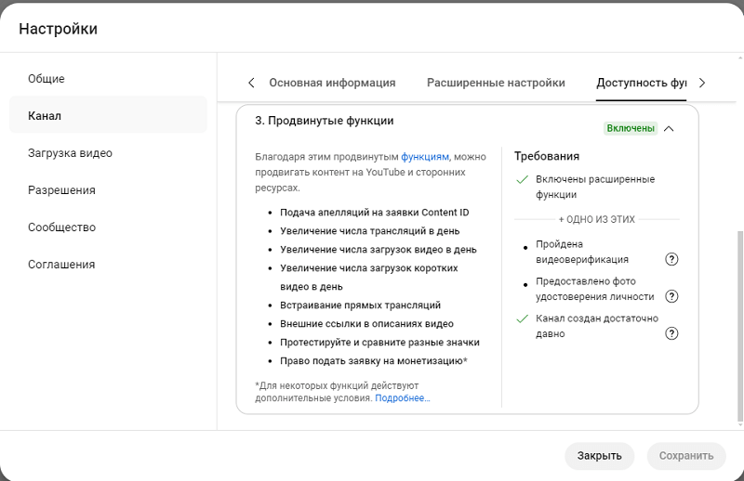
Task: Click the Включены status badge
Action: pyautogui.click(x=631, y=128)
